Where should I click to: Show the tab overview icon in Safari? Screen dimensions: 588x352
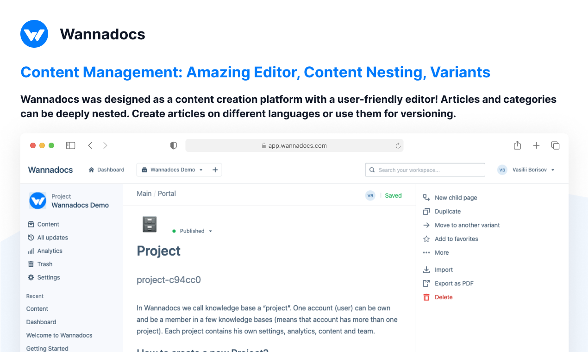pyautogui.click(x=556, y=145)
